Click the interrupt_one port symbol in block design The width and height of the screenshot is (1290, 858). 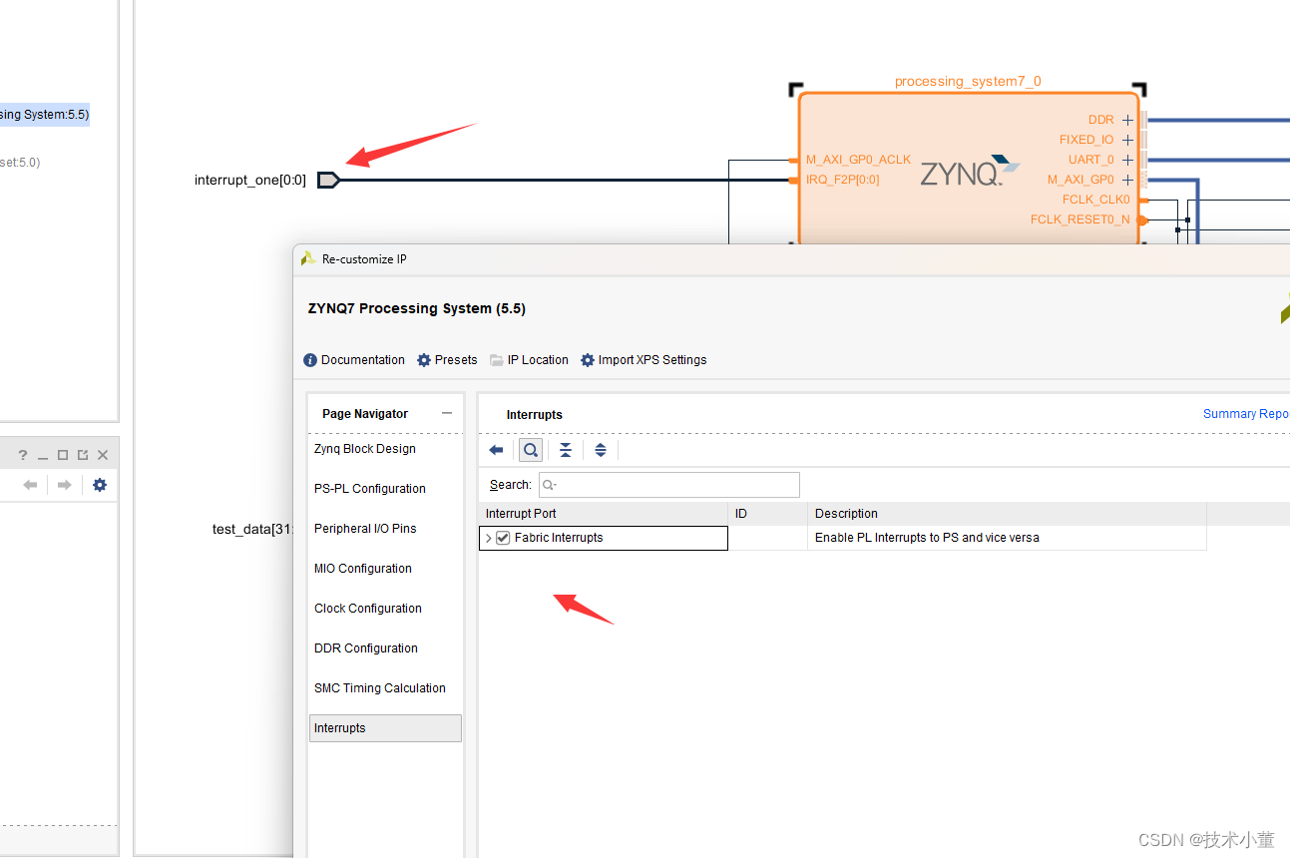coord(328,180)
